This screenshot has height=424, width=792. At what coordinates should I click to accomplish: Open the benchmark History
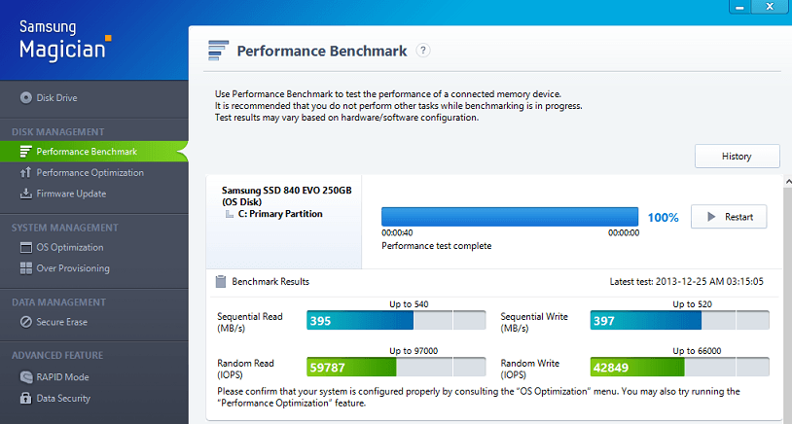click(x=737, y=156)
